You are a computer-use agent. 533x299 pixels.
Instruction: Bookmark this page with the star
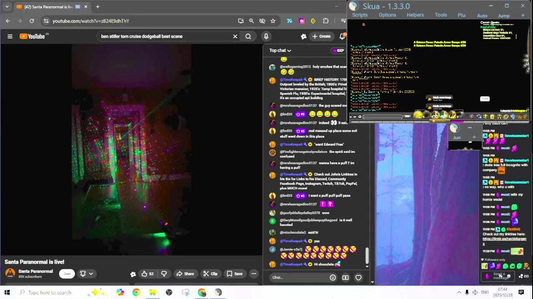coord(273,21)
